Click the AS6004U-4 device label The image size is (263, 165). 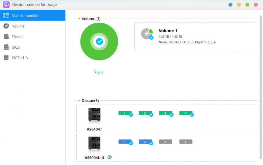pyautogui.click(x=94, y=158)
